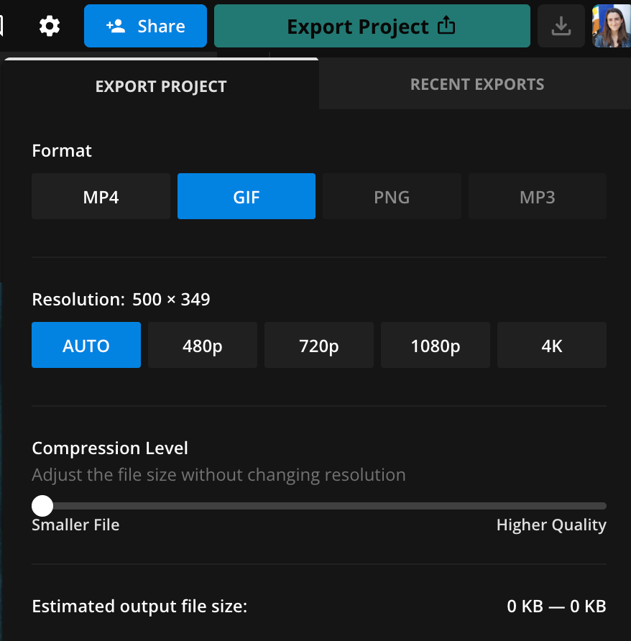631x641 pixels.
Task: Click the estimated output file size value
Action: coord(556,607)
